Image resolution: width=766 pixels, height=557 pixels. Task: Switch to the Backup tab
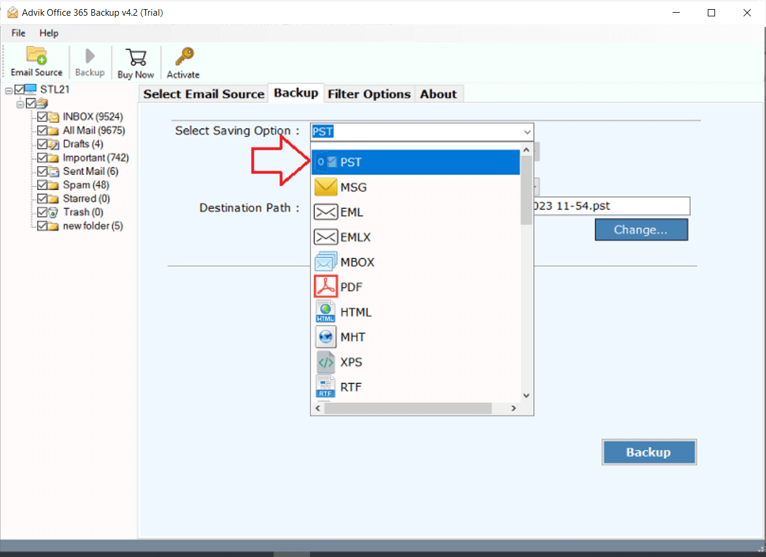tap(296, 93)
